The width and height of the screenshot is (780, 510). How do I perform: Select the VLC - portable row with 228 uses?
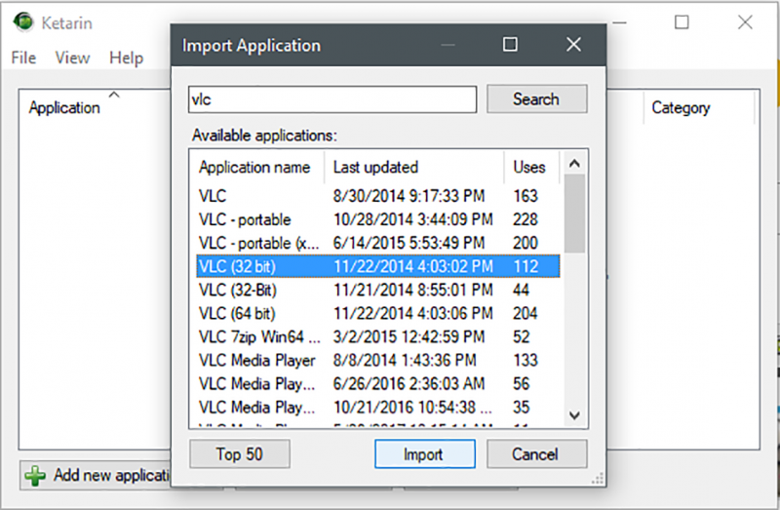(x=245, y=219)
